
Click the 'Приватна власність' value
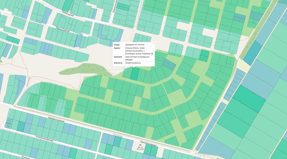[x=133, y=63]
